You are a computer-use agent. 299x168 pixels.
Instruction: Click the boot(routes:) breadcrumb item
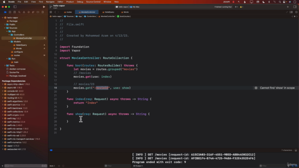pos(124,16)
